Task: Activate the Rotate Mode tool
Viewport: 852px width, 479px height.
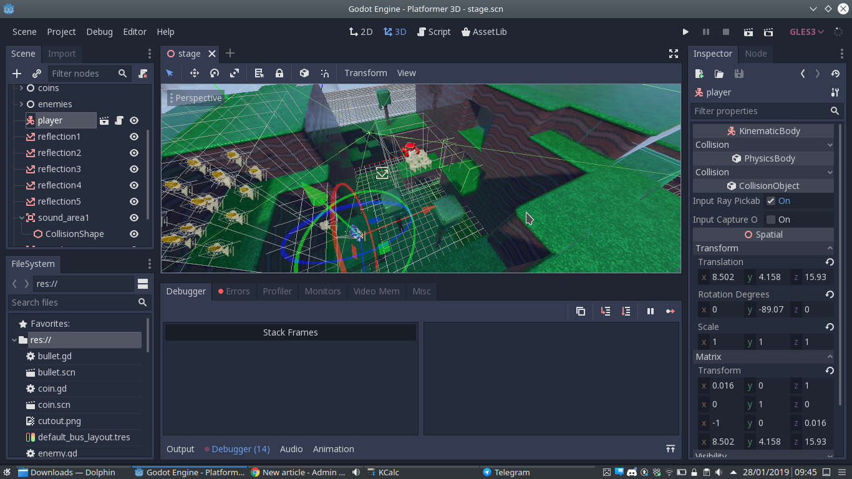Action: pyautogui.click(x=215, y=73)
